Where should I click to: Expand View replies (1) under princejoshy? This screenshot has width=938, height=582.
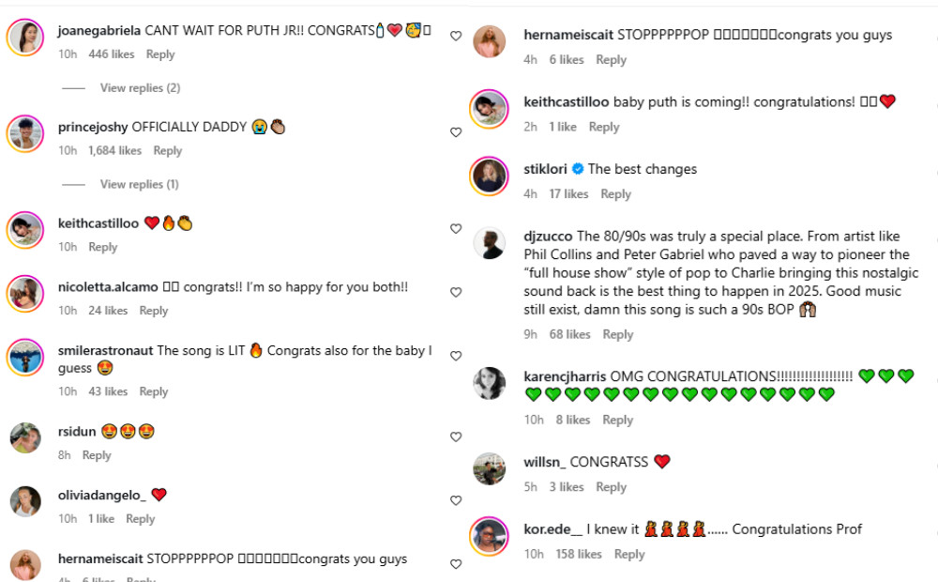tap(140, 184)
